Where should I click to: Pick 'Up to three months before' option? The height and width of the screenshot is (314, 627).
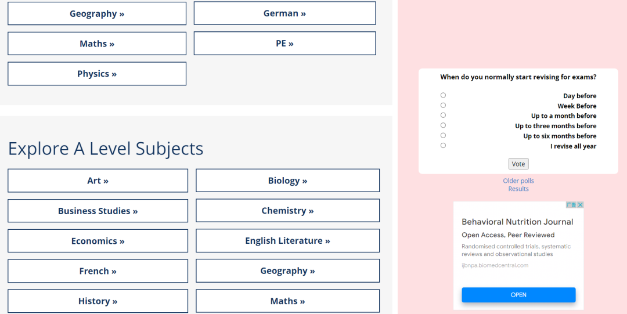(x=443, y=125)
